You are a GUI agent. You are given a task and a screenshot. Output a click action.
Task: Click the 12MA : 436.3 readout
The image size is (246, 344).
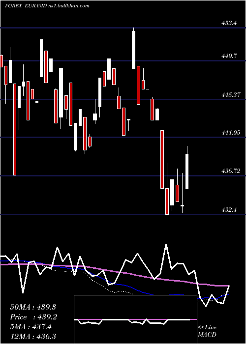[33, 337]
